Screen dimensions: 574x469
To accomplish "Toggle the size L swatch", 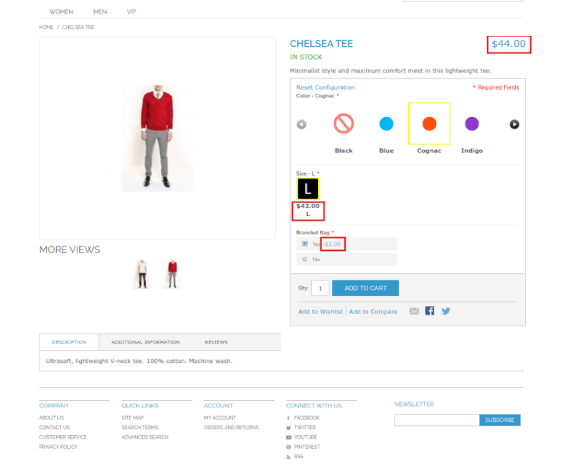I will coord(308,188).
